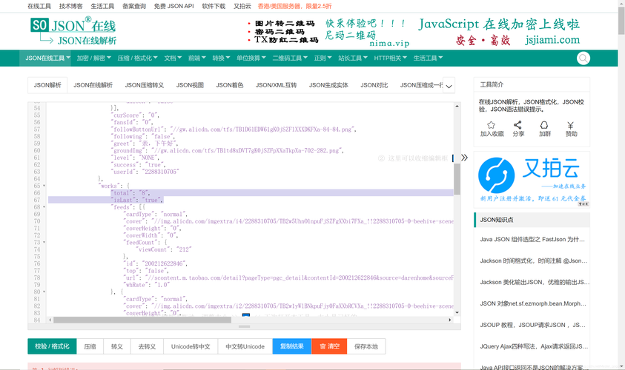Open the 备案查询 top link
625x370 pixels.
(134, 6)
